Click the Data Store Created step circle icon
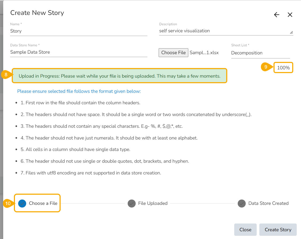301x239 pixels. pos(241,203)
